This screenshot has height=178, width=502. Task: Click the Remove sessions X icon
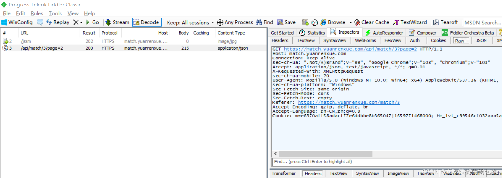point(76,22)
